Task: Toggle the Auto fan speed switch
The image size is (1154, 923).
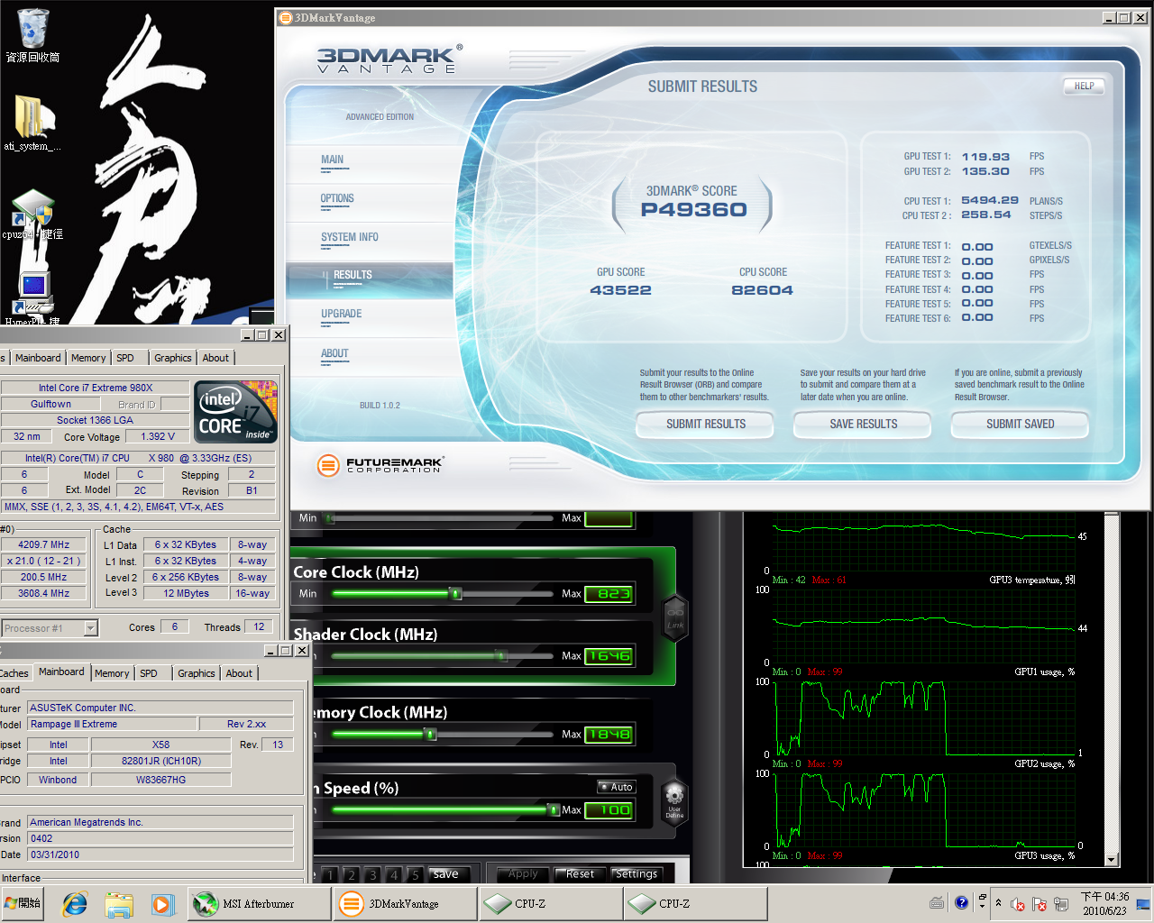Action: point(617,787)
